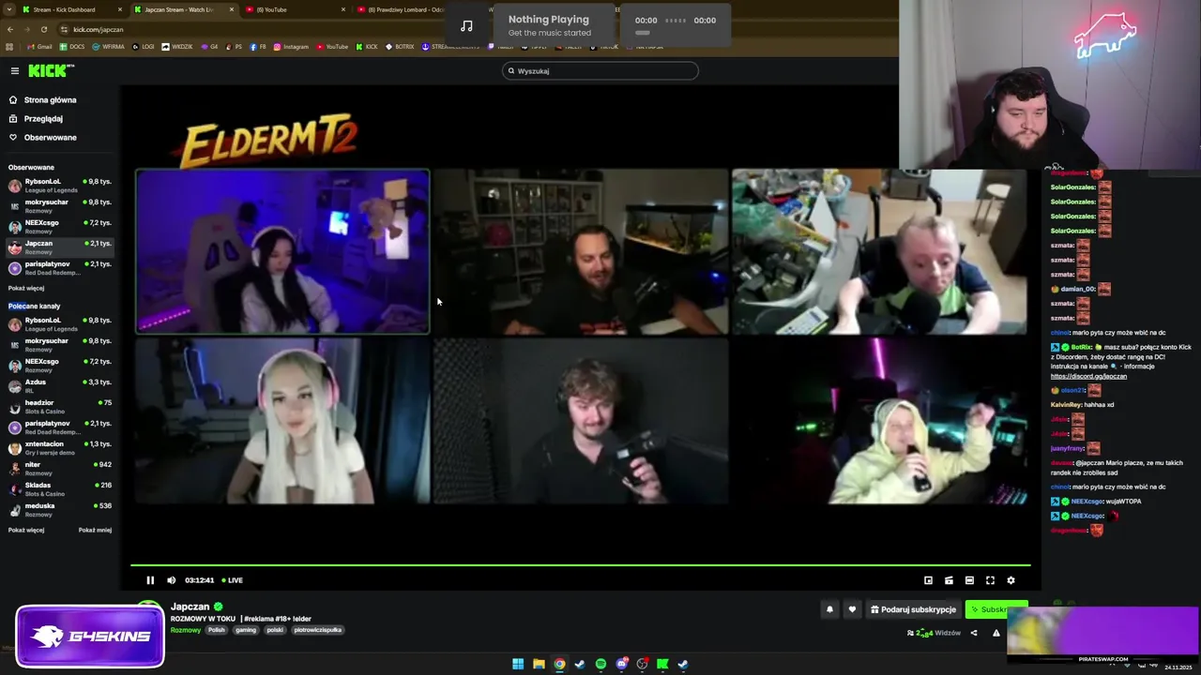
Task: Report the stream via warning icon
Action: click(x=996, y=633)
